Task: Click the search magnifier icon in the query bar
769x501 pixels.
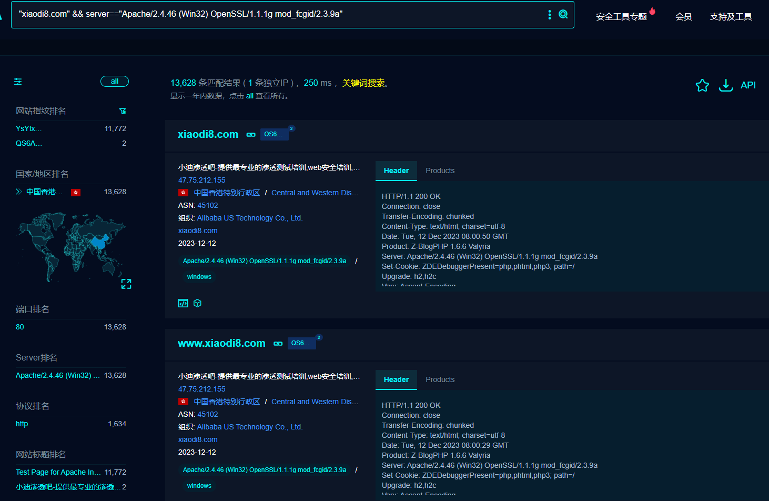Action: (x=563, y=14)
